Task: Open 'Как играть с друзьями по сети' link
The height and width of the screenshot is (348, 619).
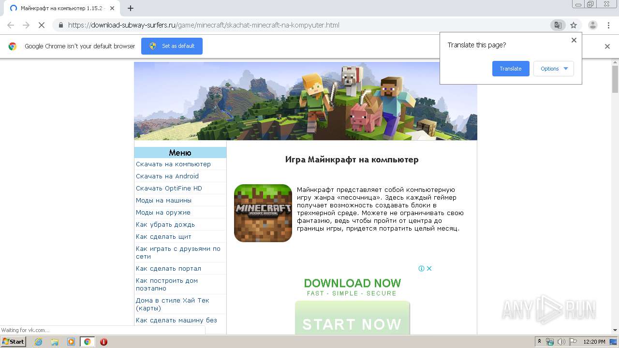Action: [x=178, y=253]
